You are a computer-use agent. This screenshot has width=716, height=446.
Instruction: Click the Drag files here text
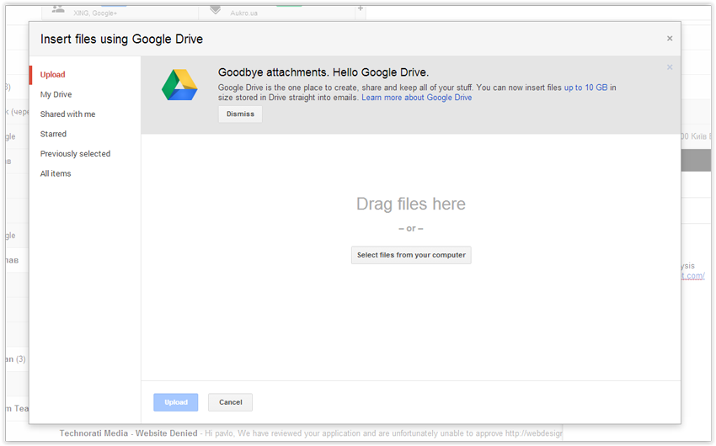pyautogui.click(x=411, y=204)
